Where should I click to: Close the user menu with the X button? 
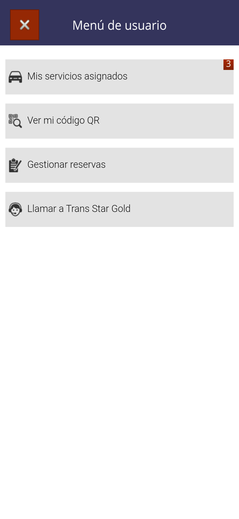coord(24,25)
